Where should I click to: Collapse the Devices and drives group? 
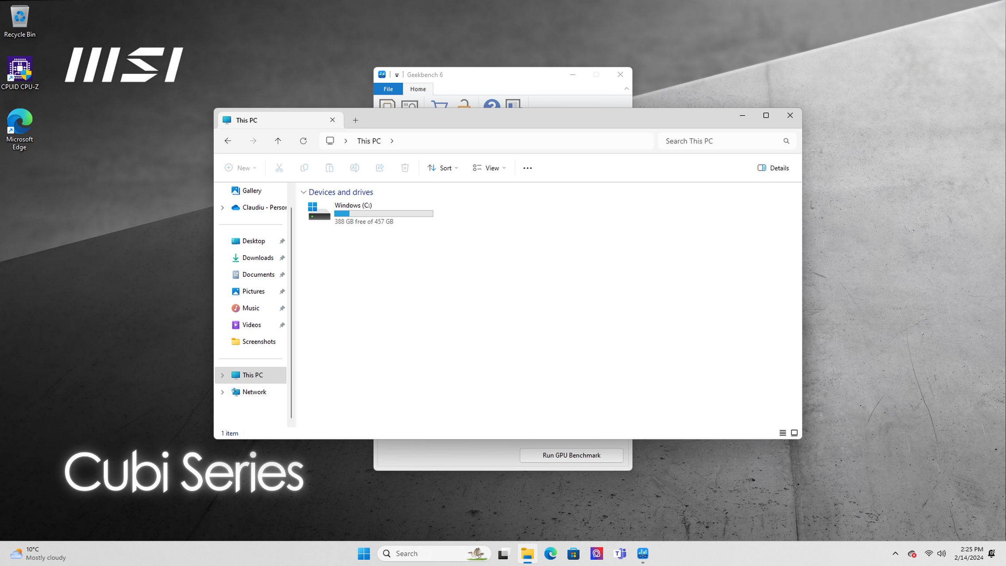click(303, 192)
